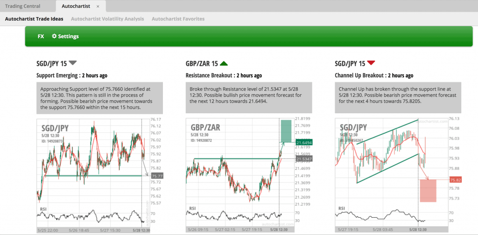Open the SGD/JPY Channel Up Breakout chart
Image resolution: width=478 pixels, height=235 pixels.
398,176
